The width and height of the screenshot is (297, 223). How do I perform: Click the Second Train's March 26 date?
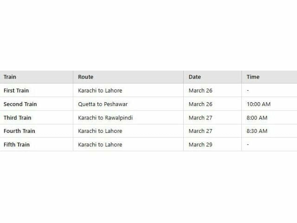click(200, 104)
